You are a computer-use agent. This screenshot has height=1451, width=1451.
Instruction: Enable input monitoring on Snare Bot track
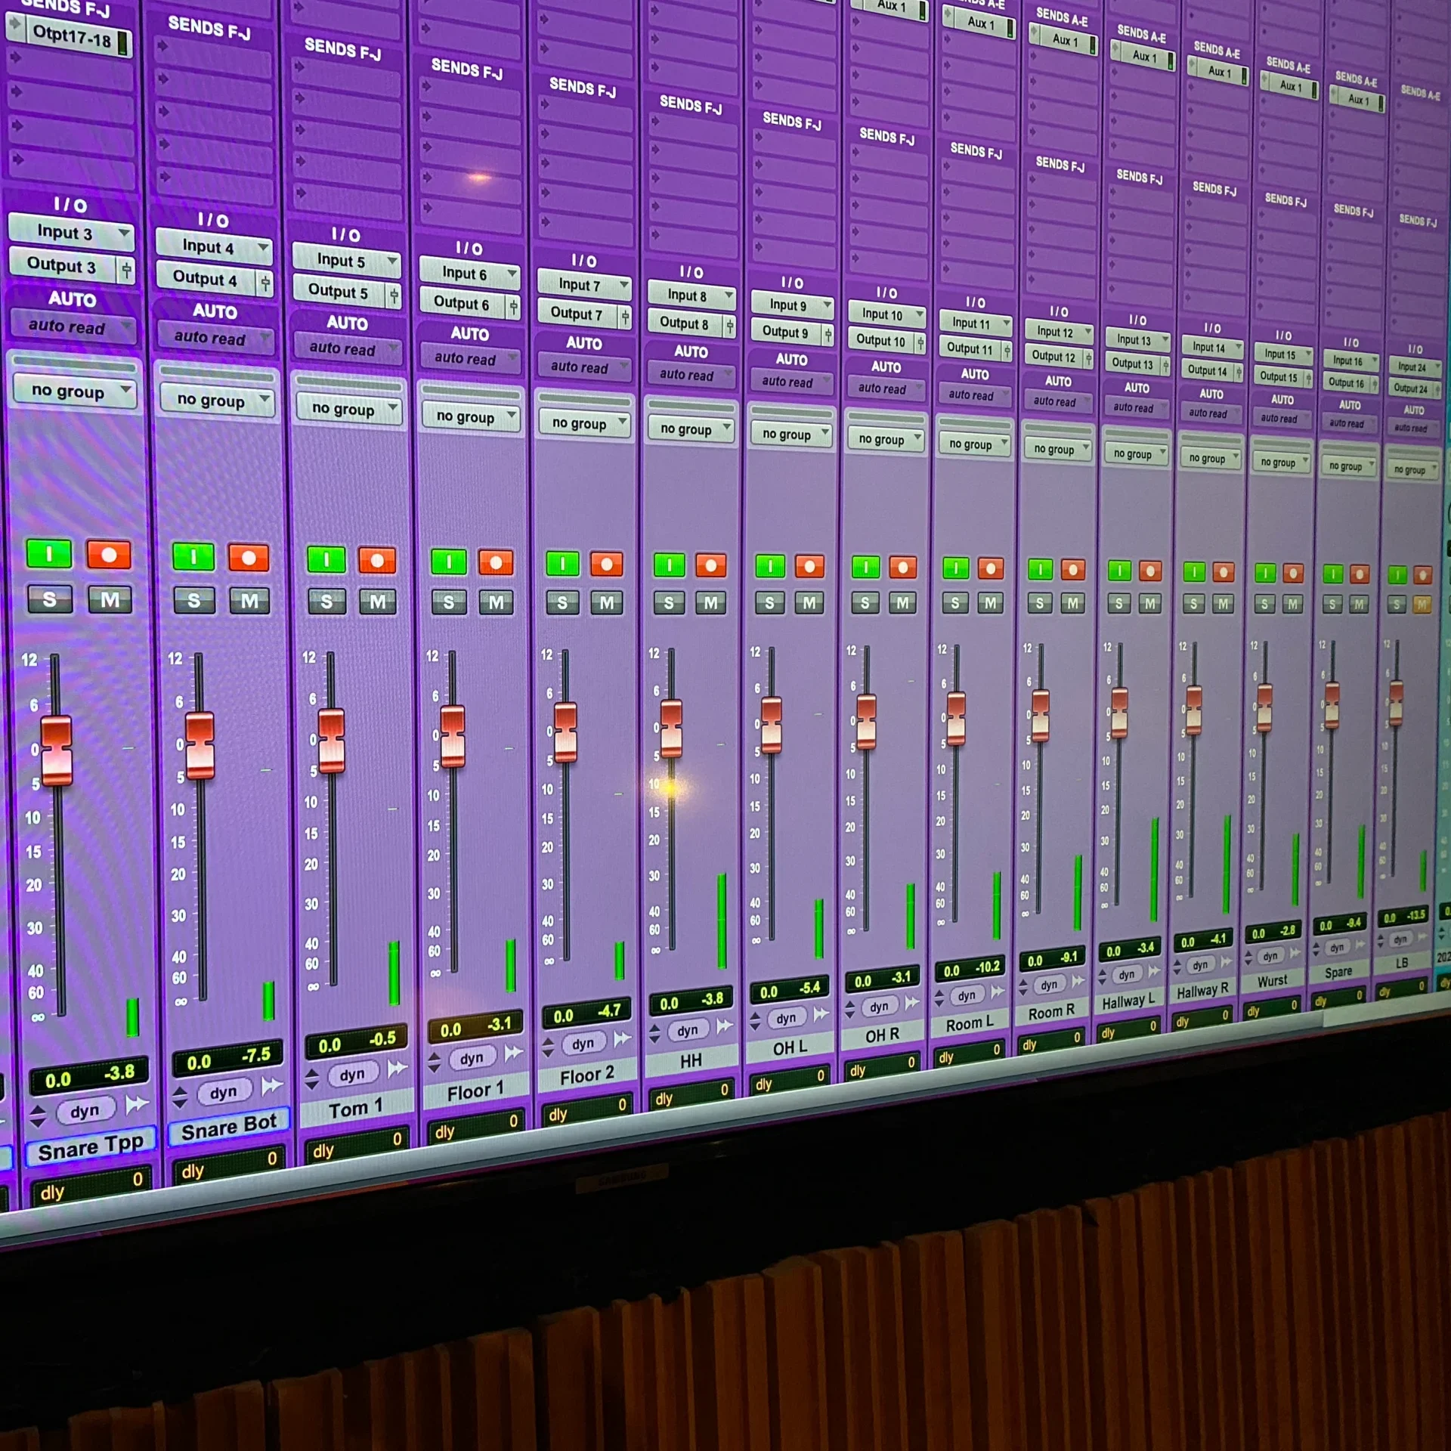(193, 558)
